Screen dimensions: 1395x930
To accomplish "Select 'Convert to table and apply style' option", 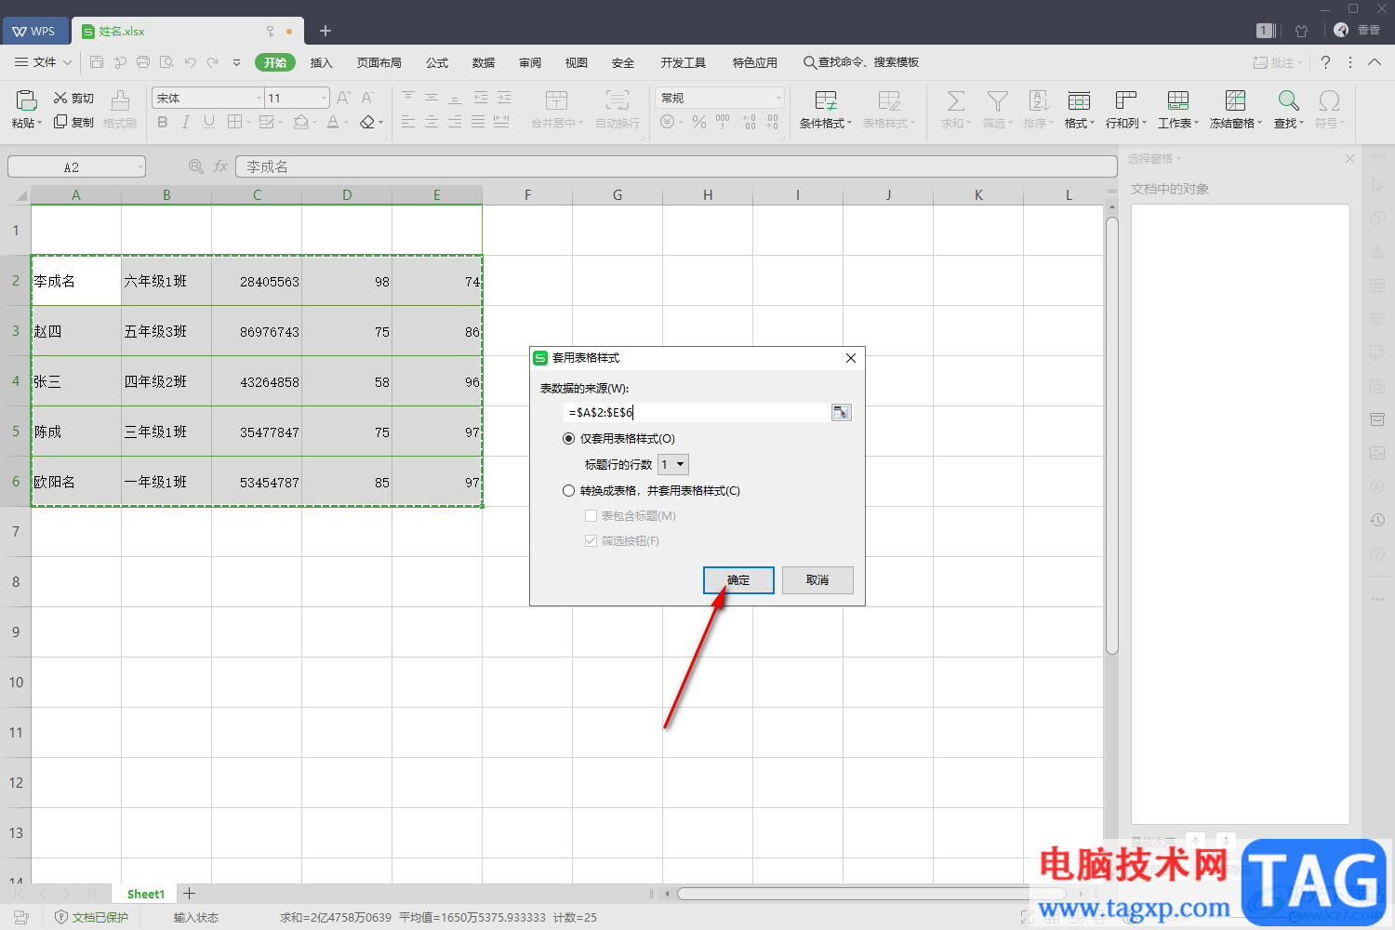I will [x=568, y=490].
